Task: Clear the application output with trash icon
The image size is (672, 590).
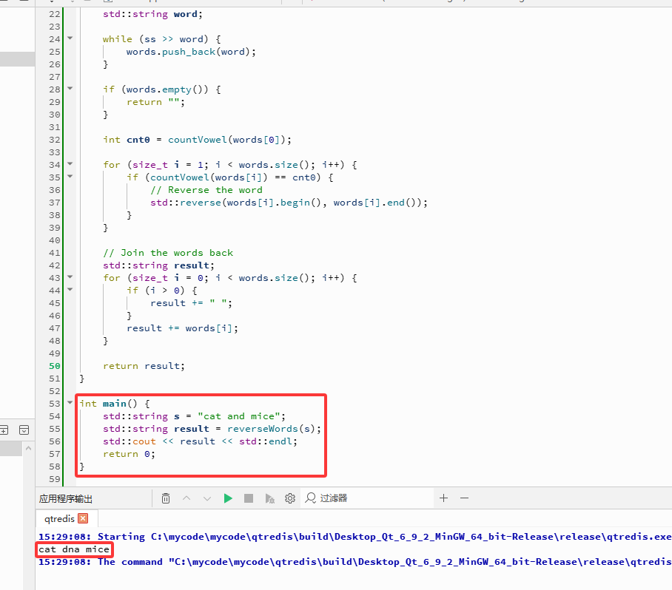Action: coord(166,498)
